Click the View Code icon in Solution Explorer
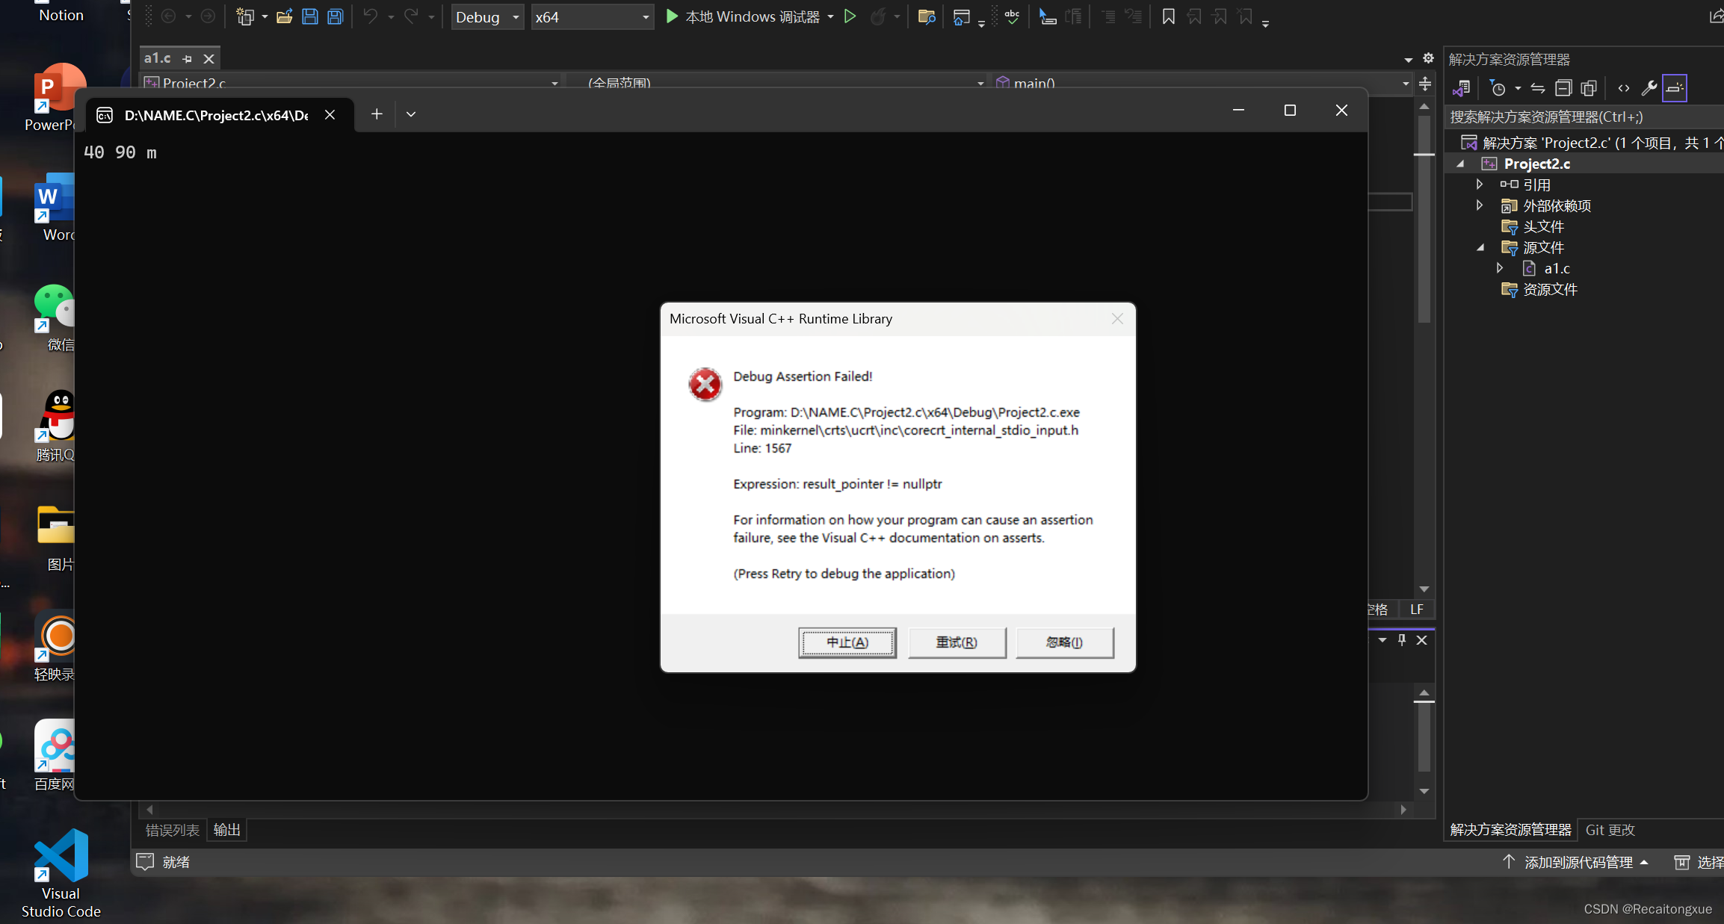 click(x=1624, y=87)
